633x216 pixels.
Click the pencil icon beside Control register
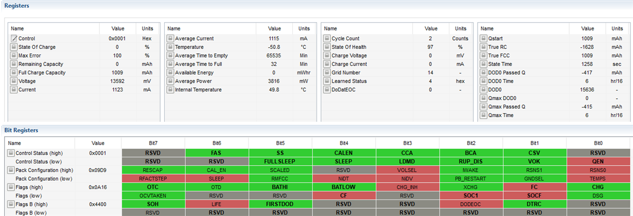14,39
